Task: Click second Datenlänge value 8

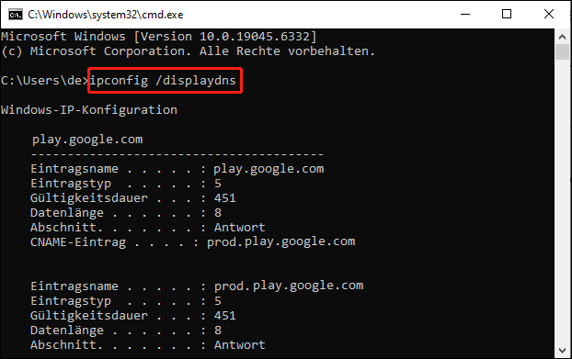Action: point(218,331)
